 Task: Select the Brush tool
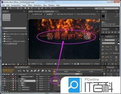(x=36, y=8)
